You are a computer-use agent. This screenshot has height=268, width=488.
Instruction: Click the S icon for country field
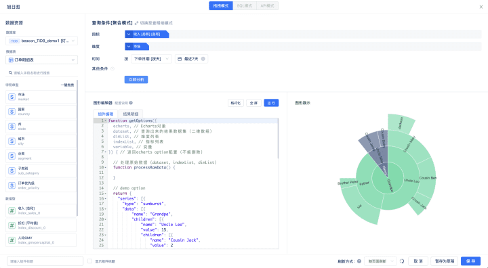click(12, 112)
